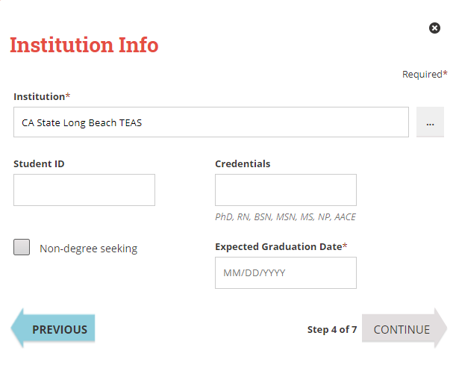Click the Institution field label
The width and height of the screenshot is (456, 365).
[x=39, y=96]
